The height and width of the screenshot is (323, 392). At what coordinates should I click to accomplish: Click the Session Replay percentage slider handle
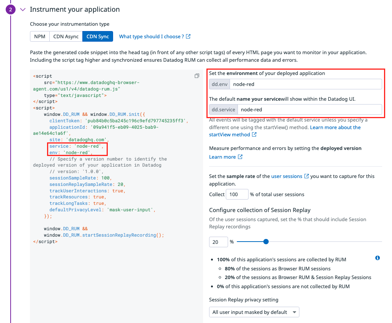266,242
